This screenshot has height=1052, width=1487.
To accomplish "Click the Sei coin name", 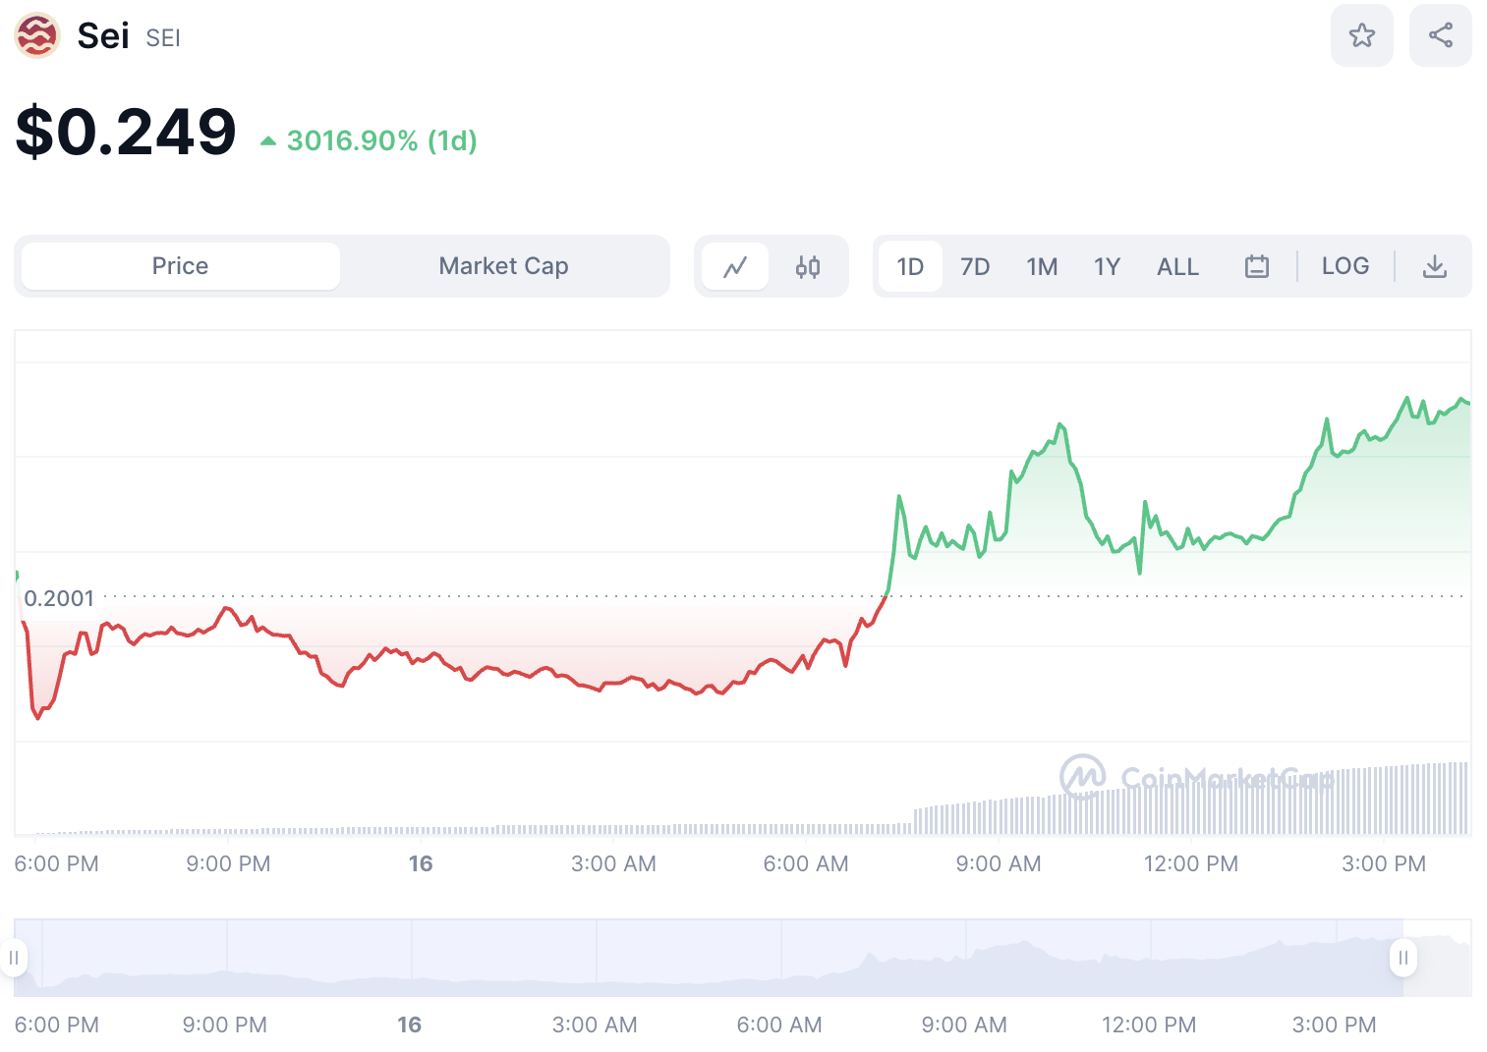I will (x=103, y=36).
